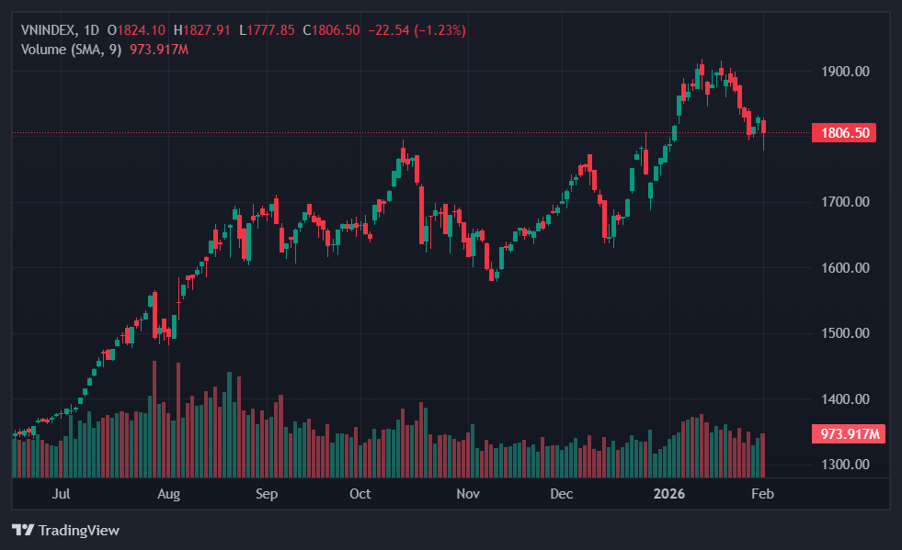The image size is (902, 550).
Task: Select the Oct label on time axis
Action: [x=360, y=494]
